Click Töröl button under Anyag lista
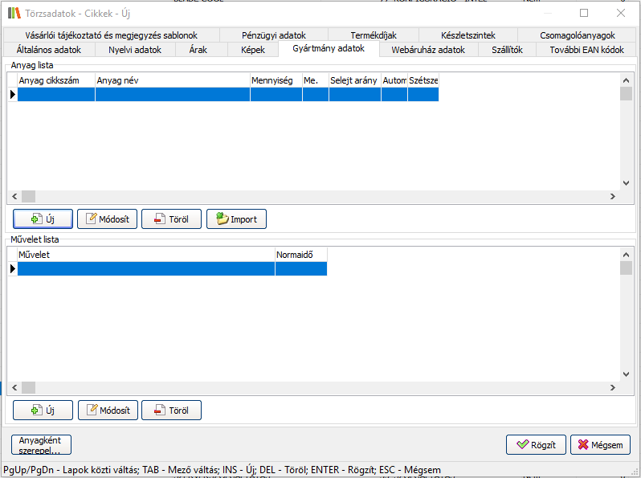 (171, 219)
